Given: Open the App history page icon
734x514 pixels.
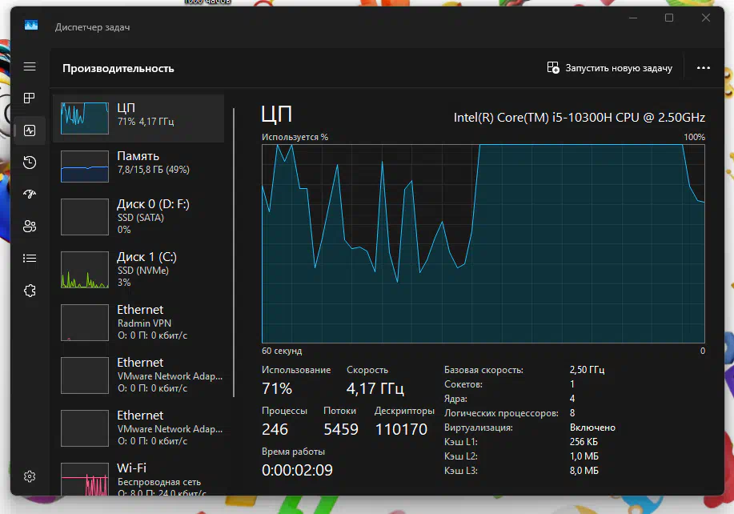Looking at the screenshot, I should (30, 163).
